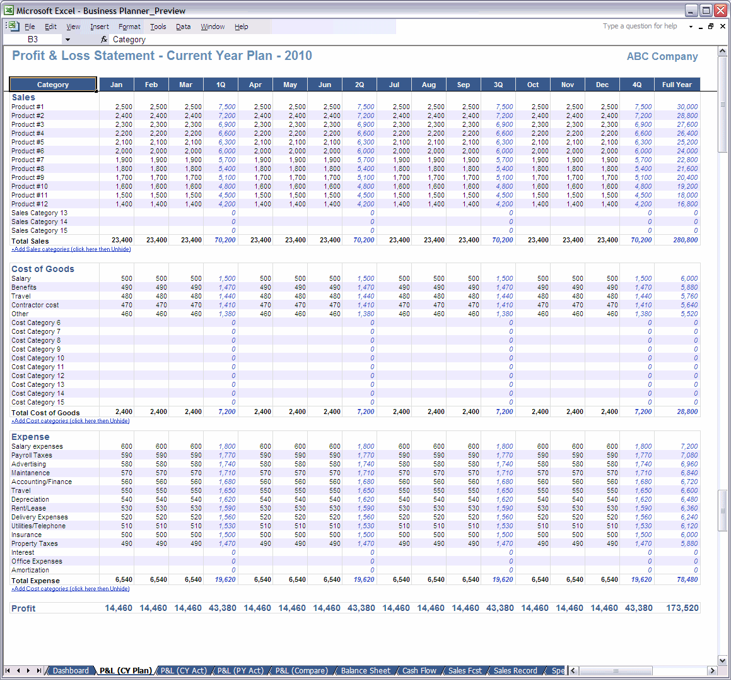Open the Edit menu
The width and height of the screenshot is (731, 681).
click(51, 27)
